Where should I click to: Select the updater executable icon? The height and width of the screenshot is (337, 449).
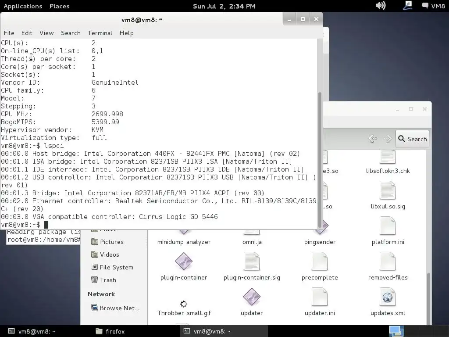coord(252,297)
